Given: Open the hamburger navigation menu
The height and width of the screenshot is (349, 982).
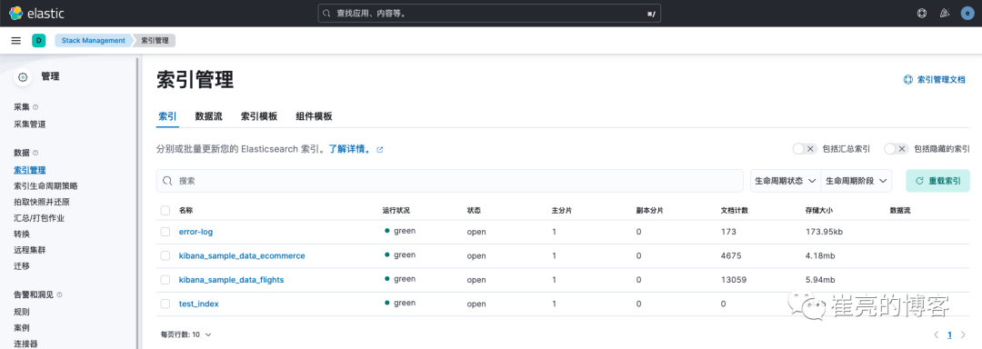Looking at the screenshot, I should 16,41.
